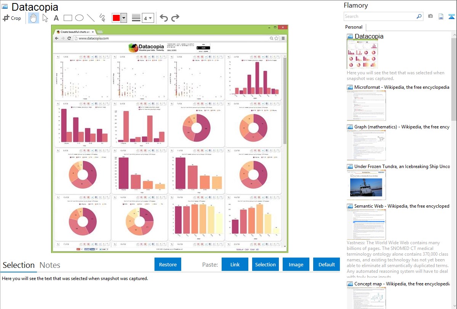457x309 pixels.
Task: Click the Restore button
Action: [x=168, y=264]
